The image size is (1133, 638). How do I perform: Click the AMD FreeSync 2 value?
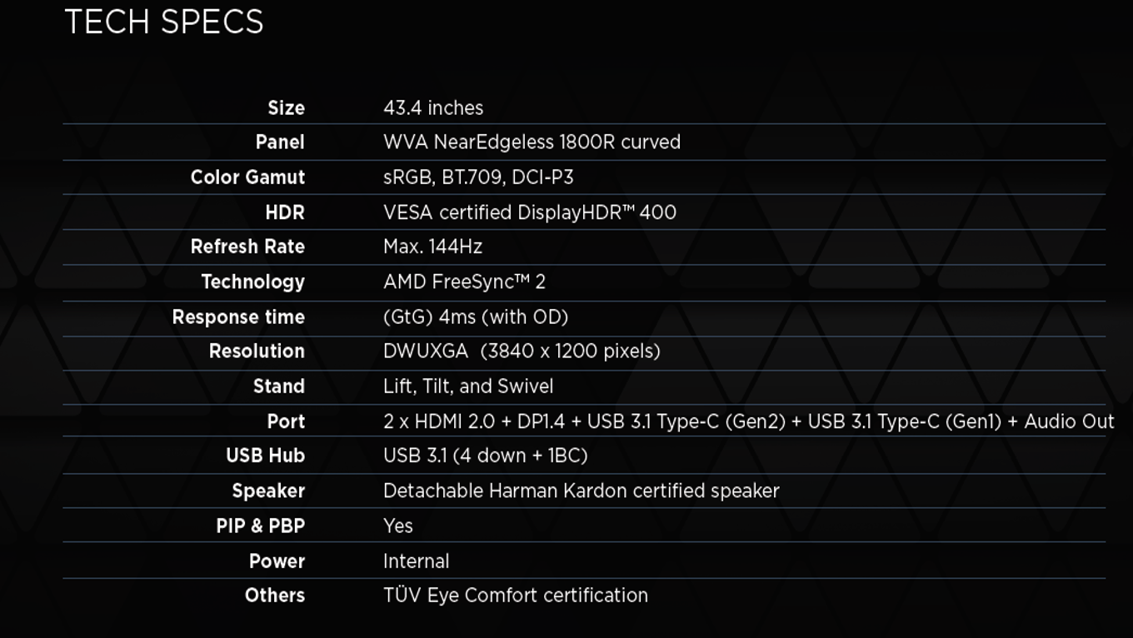click(464, 282)
